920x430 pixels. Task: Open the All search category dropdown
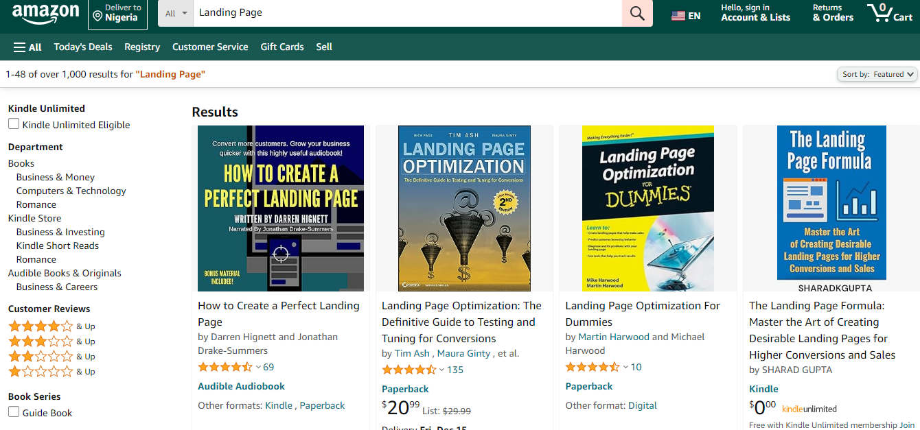point(176,13)
